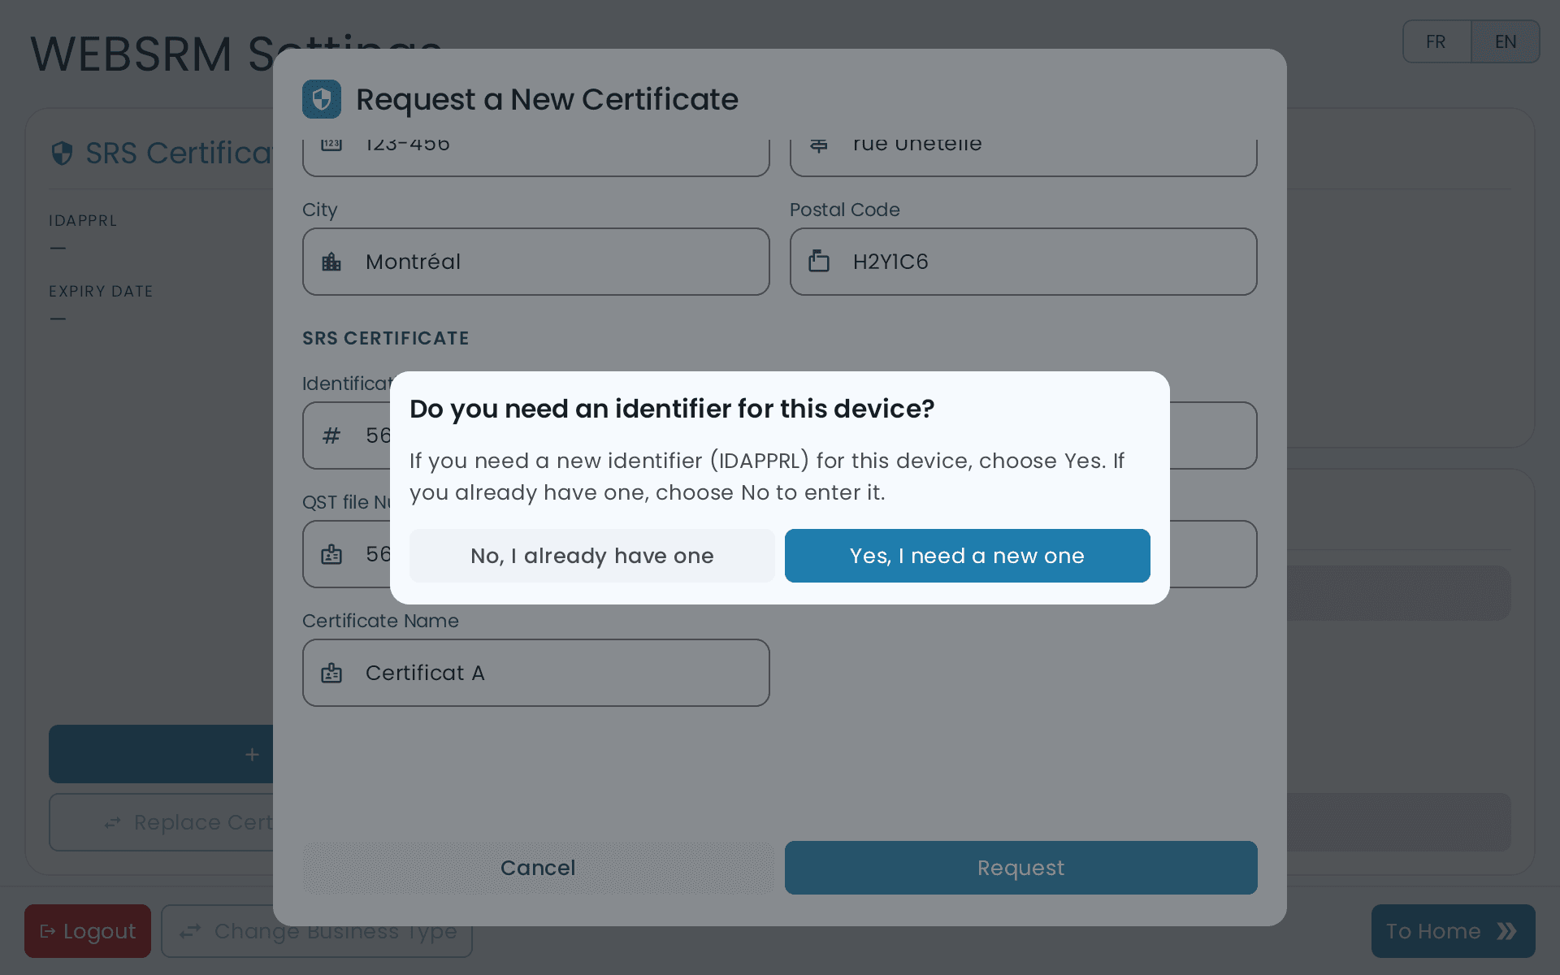Click the badge icon in QST file field

coord(331,554)
